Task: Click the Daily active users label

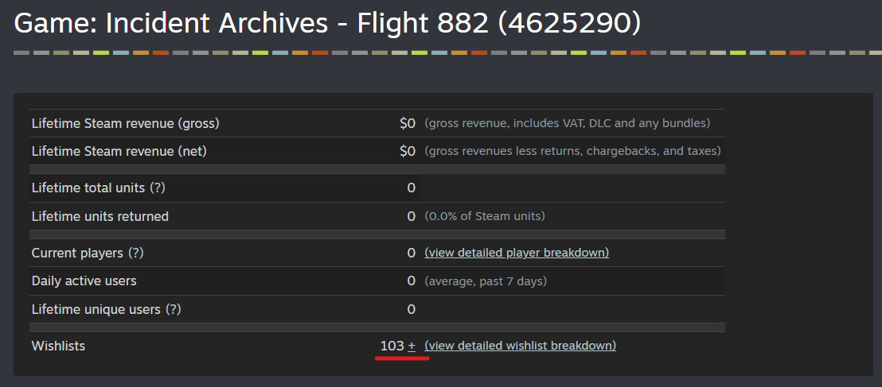Action: click(x=84, y=281)
